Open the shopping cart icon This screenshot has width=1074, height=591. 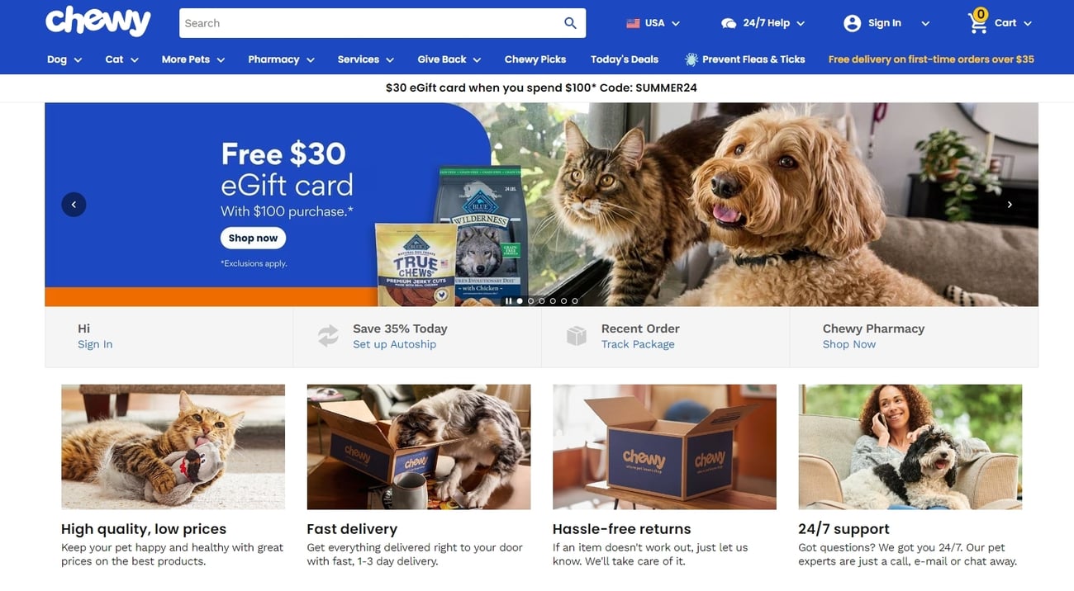coord(978,21)
